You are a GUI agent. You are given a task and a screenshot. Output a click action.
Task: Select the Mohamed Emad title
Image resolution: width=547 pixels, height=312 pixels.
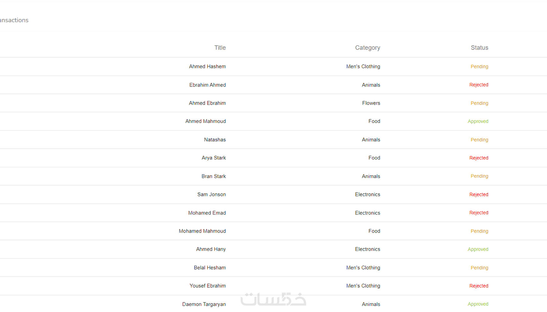[207, 213]
